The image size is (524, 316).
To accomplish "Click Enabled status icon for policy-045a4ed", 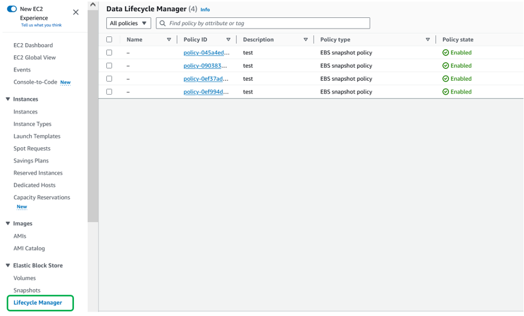I will 446,53.
